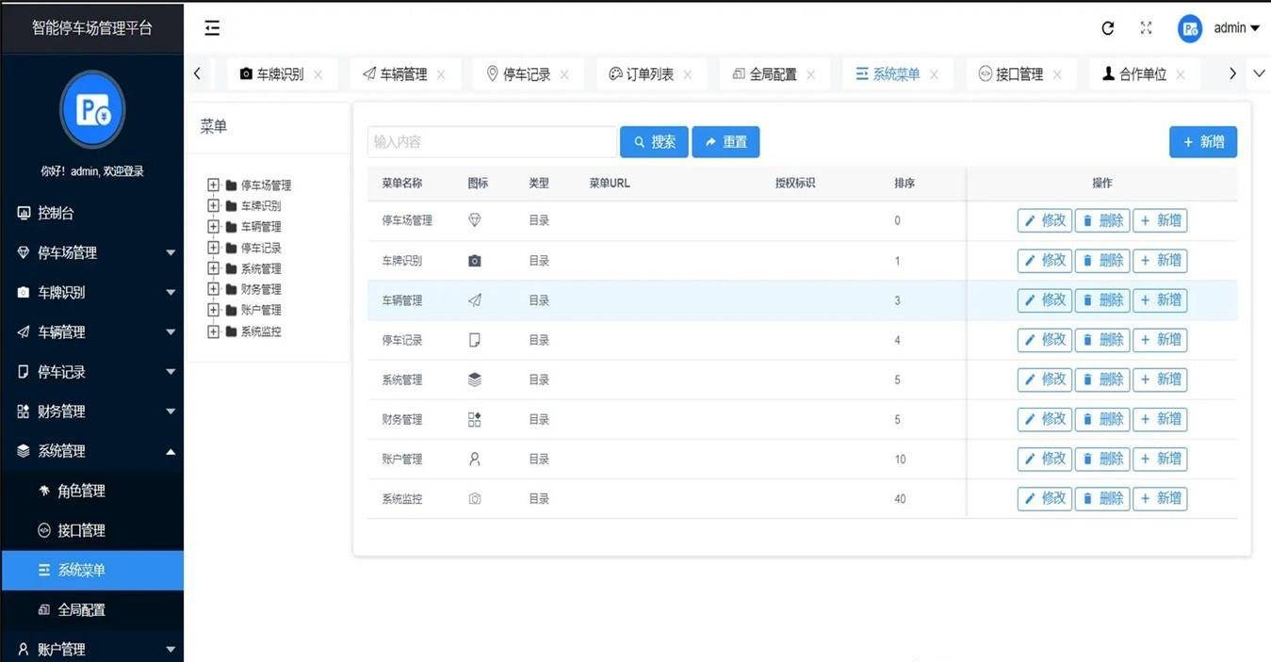The height and width of the screenshot is (662, 1271).
Task: Click the paper plane icon in 车辆管理 row
Action: (x=475, y=300)
